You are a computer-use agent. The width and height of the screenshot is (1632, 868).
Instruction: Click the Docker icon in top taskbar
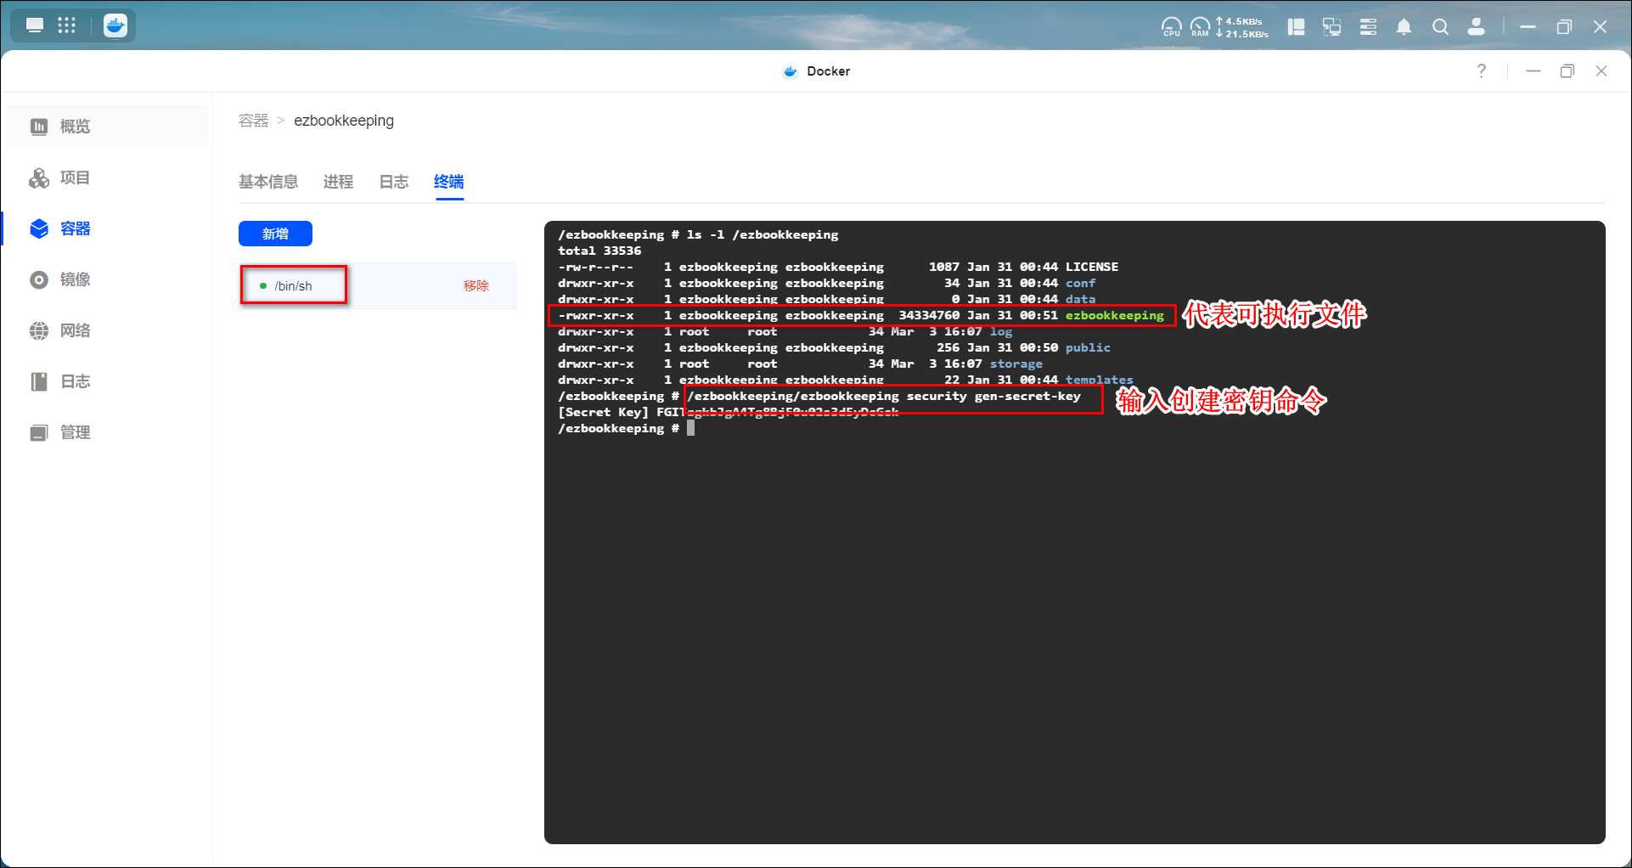(x=115, y=25)
